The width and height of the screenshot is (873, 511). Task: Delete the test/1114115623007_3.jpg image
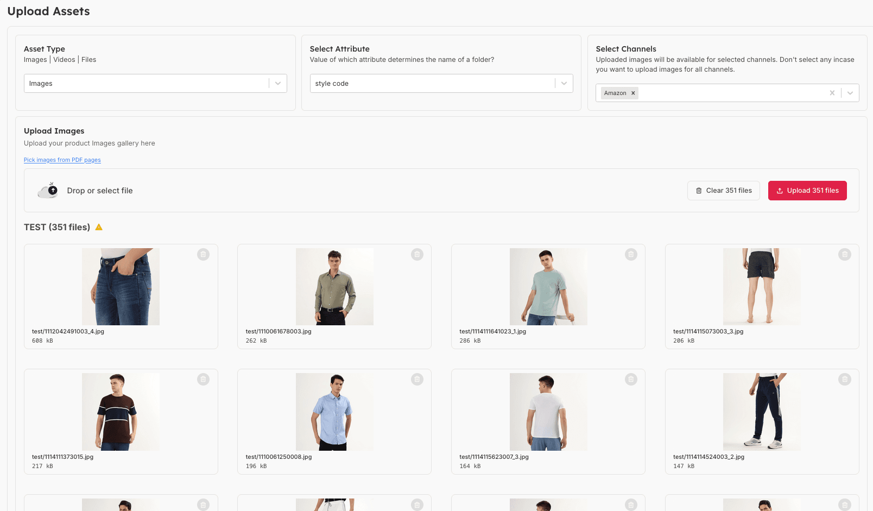631,380
